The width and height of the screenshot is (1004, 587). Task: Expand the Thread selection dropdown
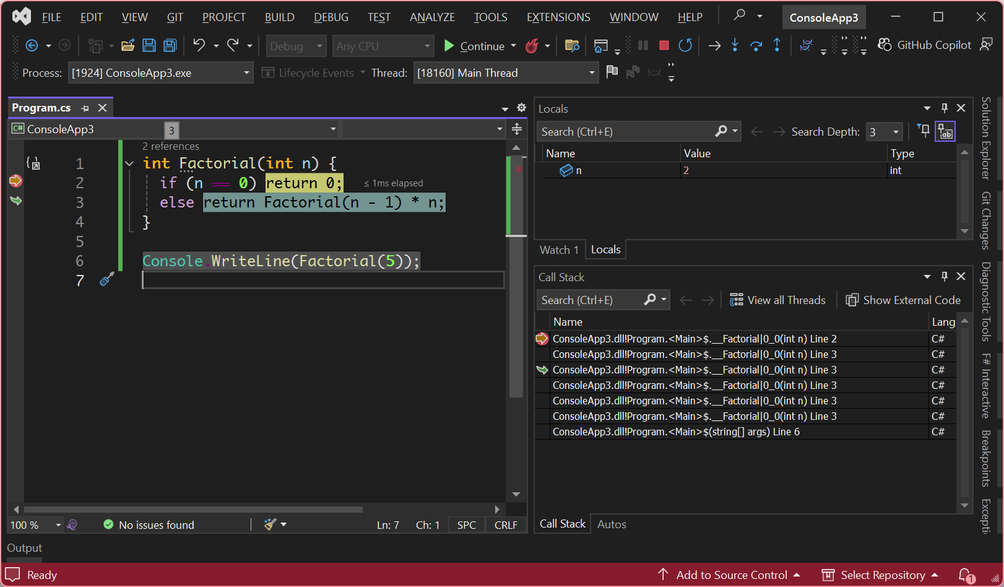point(591,73)
